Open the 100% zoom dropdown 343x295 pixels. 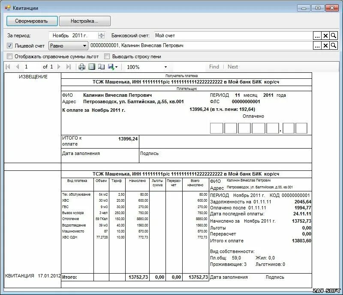click(x=165, y=67)
